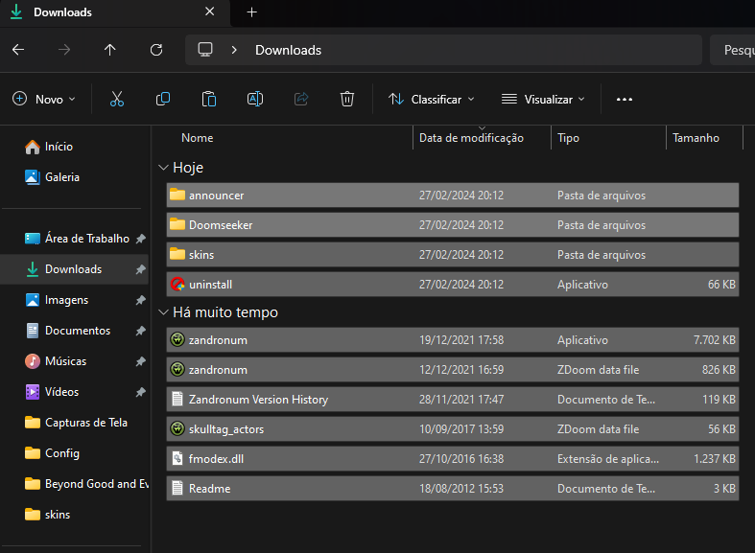
Task: Select zandronum ZDoom data file icon dated 12/12/2021
Action: tap(177, 370)
